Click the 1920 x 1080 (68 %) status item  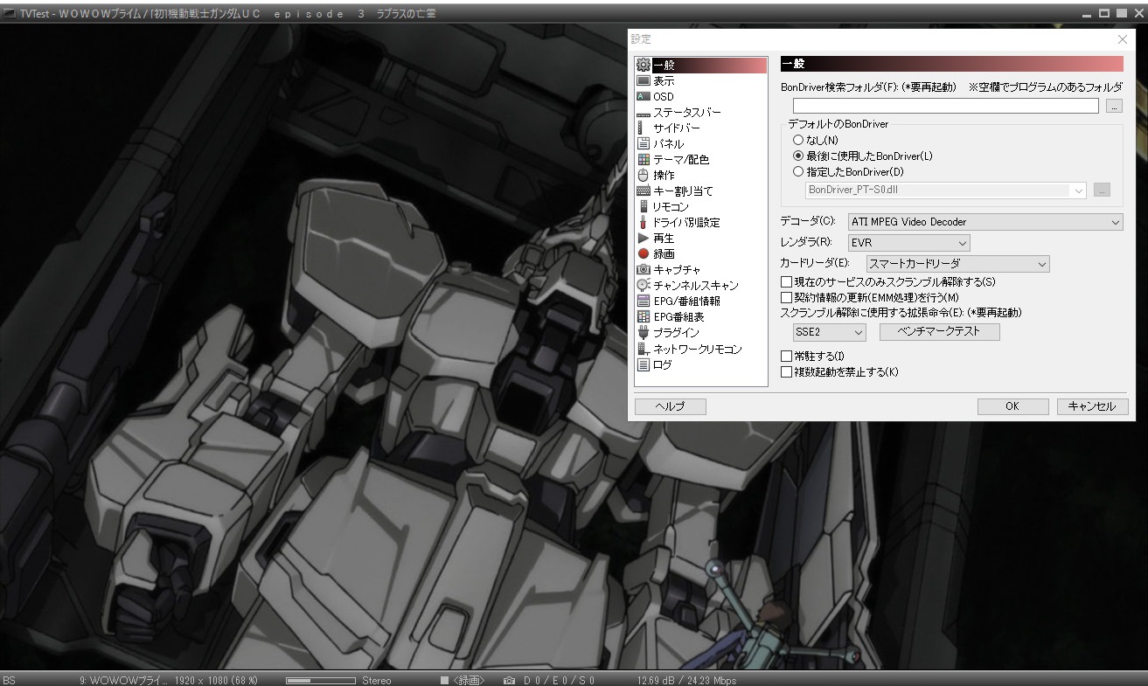tap(216, 680)
